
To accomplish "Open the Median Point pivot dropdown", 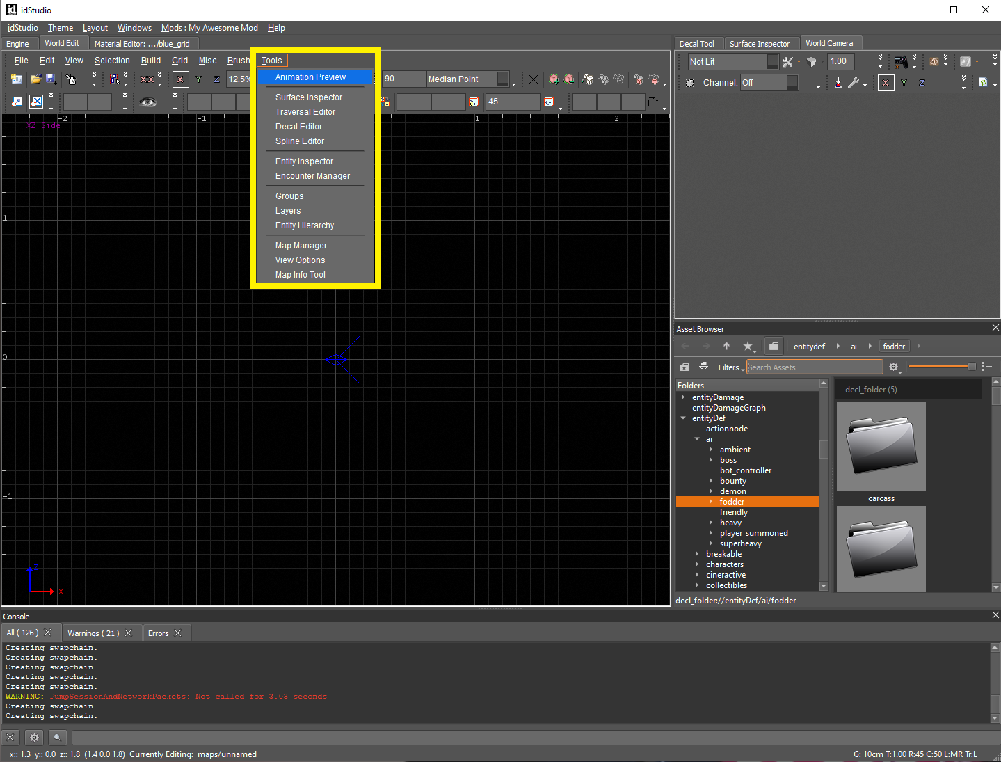I will pyautogui.click(x=467, y=79).
